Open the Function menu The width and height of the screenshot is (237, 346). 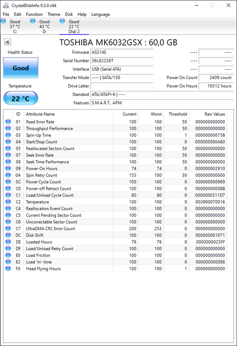(x=34, y=14)
